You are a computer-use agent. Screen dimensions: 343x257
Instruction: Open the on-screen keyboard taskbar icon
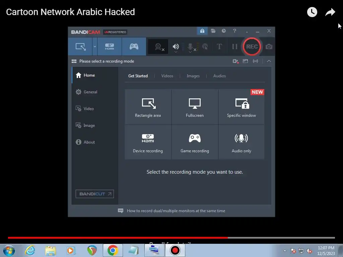pos(154,250)
